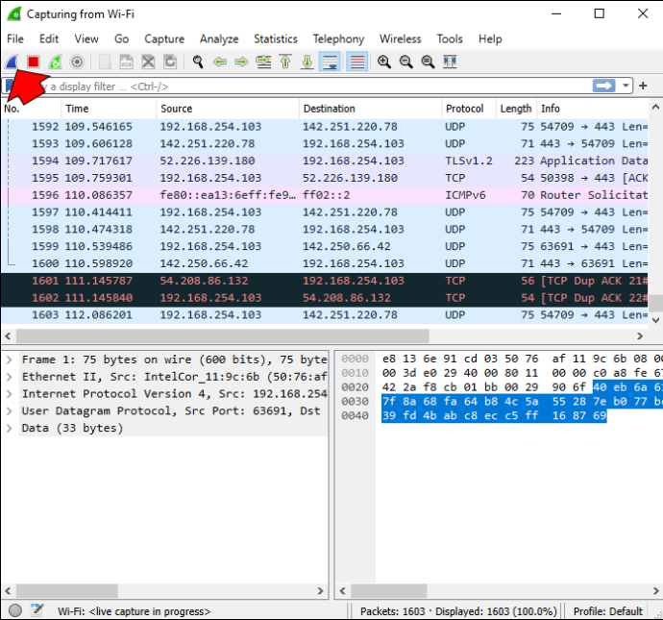Sort by the Protocol column header
663x620 pixels.
coord(469,109)
